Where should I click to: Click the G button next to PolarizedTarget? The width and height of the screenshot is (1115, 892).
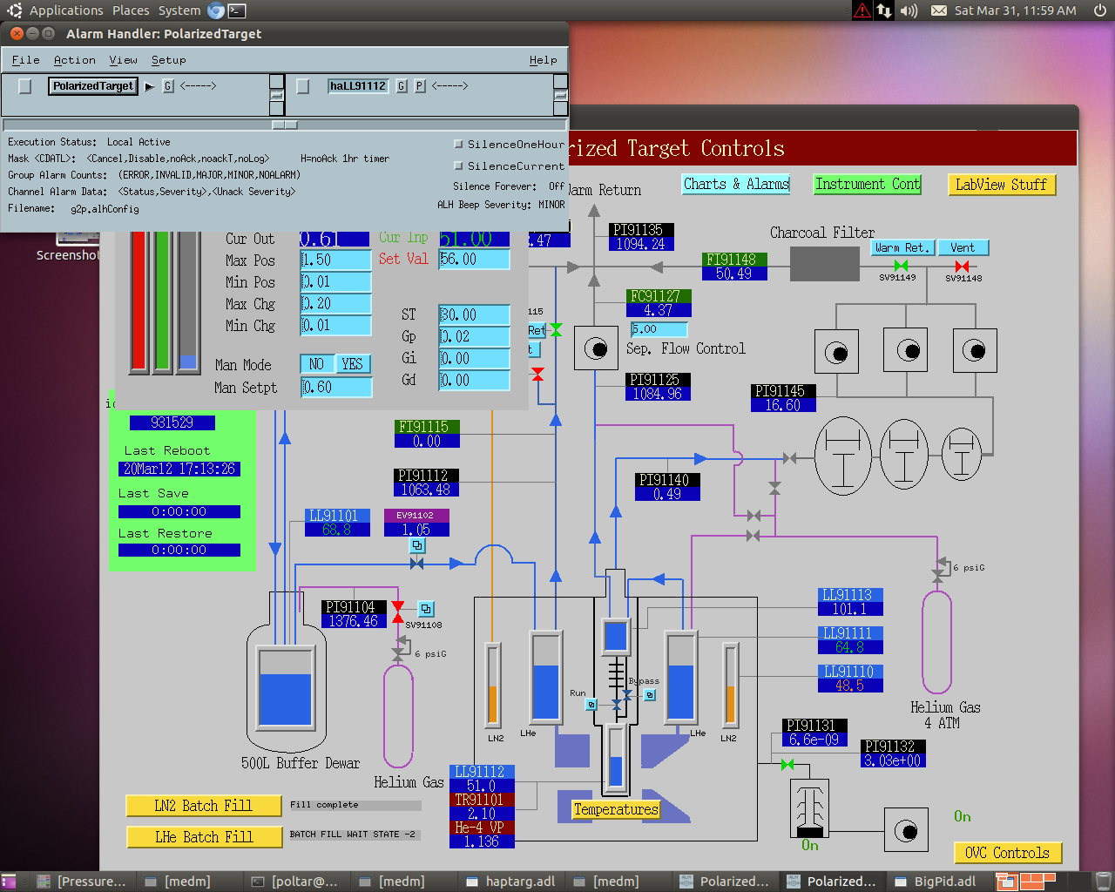click(x=168, y=86)
